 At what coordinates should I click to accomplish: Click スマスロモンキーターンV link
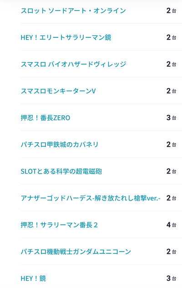pyautogui.click(x=58, y=91)
